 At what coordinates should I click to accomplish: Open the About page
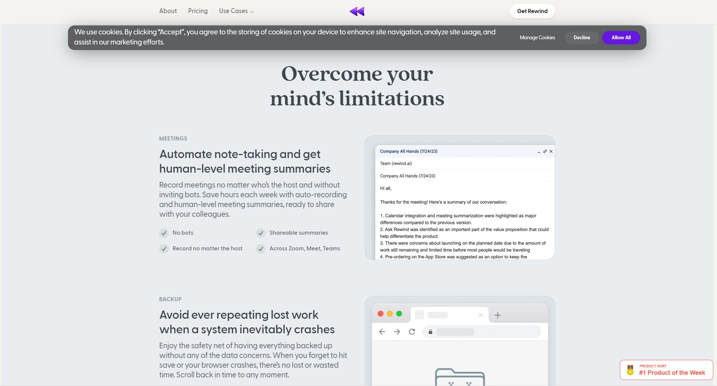[168, 11]
